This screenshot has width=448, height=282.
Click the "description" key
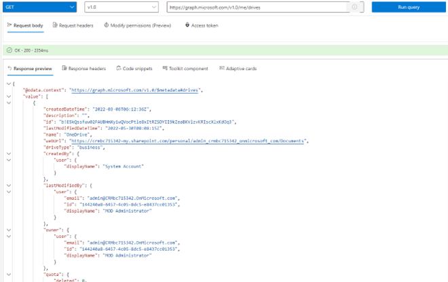coord(60,116)
